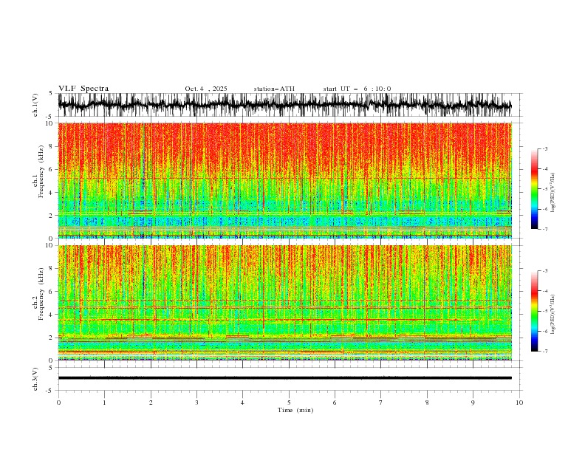
Task: Click the log(PSD) label beside ch.1 color bar
Action: point(552,193)
